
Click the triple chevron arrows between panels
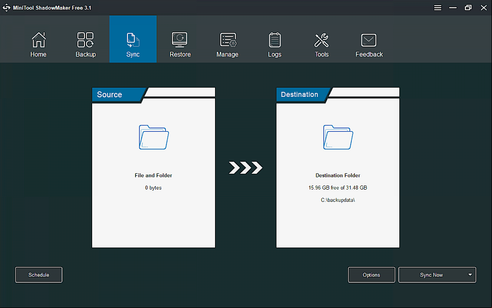point(245,168)
